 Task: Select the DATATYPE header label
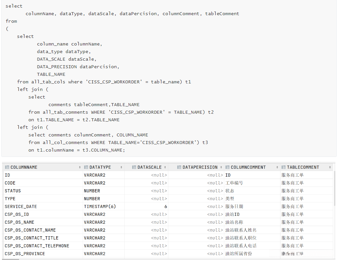point(100,167)
